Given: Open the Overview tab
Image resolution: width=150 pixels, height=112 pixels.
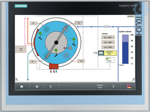Looking at the screenshot, I should pyautogui.click(x=130, y=16).
